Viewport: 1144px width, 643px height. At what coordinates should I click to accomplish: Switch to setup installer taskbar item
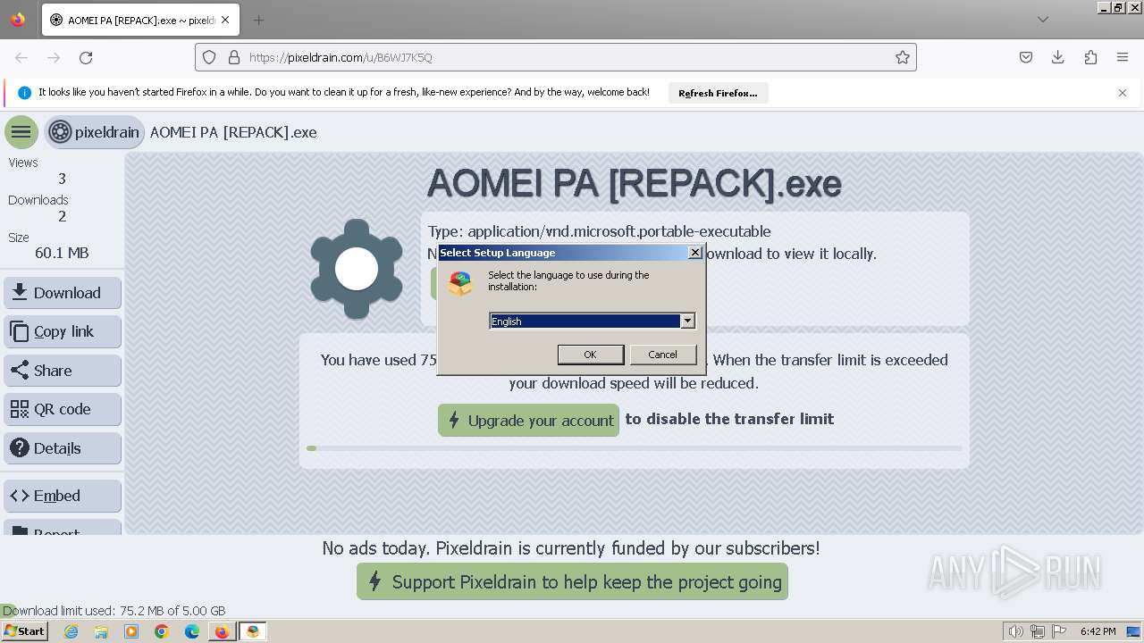click(x=253, y=631)
